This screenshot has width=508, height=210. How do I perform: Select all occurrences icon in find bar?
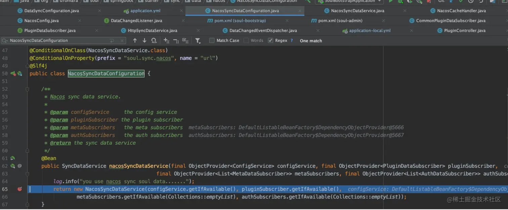click(x=185, y=41)
